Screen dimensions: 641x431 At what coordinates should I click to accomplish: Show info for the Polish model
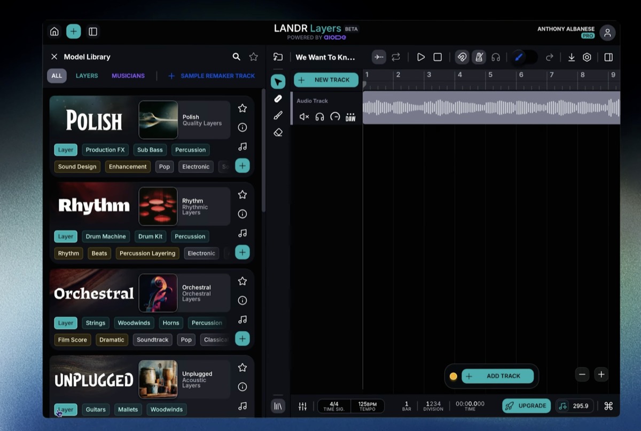pyautogui.click(x=243, y=127)
